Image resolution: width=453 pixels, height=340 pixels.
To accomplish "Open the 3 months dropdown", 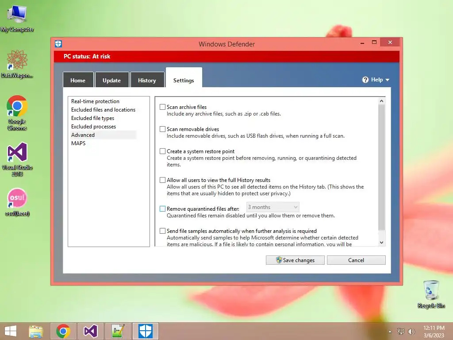I will 273,207.
